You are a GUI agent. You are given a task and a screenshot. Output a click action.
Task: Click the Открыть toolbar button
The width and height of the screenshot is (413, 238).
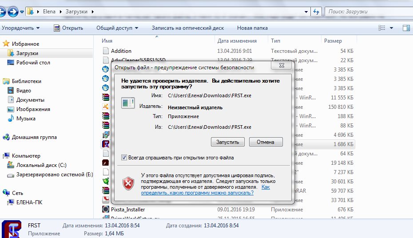click(68, 28)
